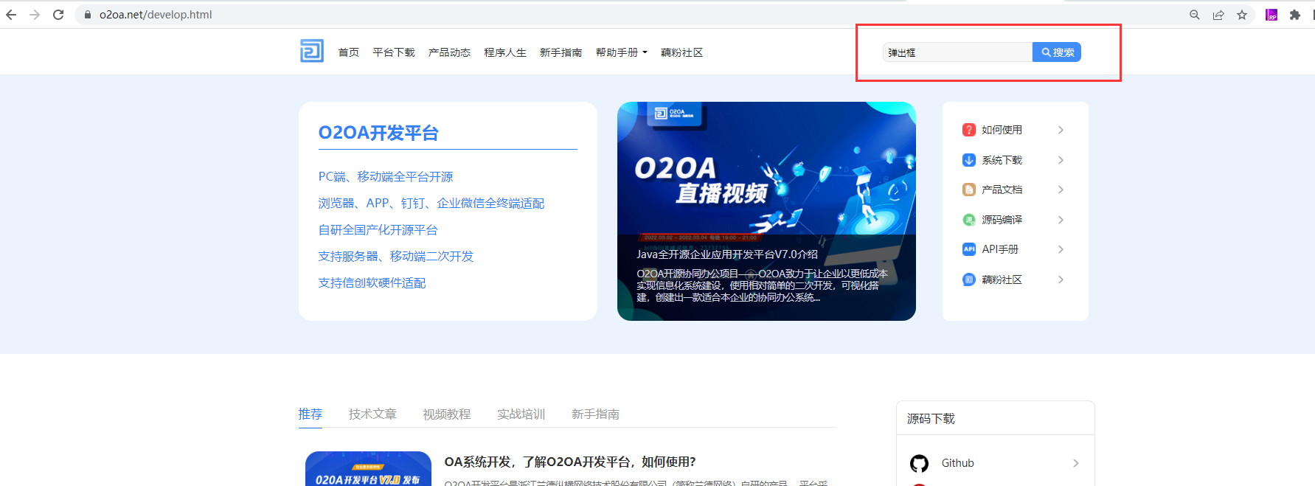Click the 系统下载 sidebar label
Image resolution: width=1315 pixels, height=486 pixels.
[1002, 160]
